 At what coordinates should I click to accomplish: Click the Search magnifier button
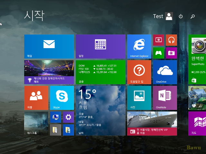coord(192,16)
